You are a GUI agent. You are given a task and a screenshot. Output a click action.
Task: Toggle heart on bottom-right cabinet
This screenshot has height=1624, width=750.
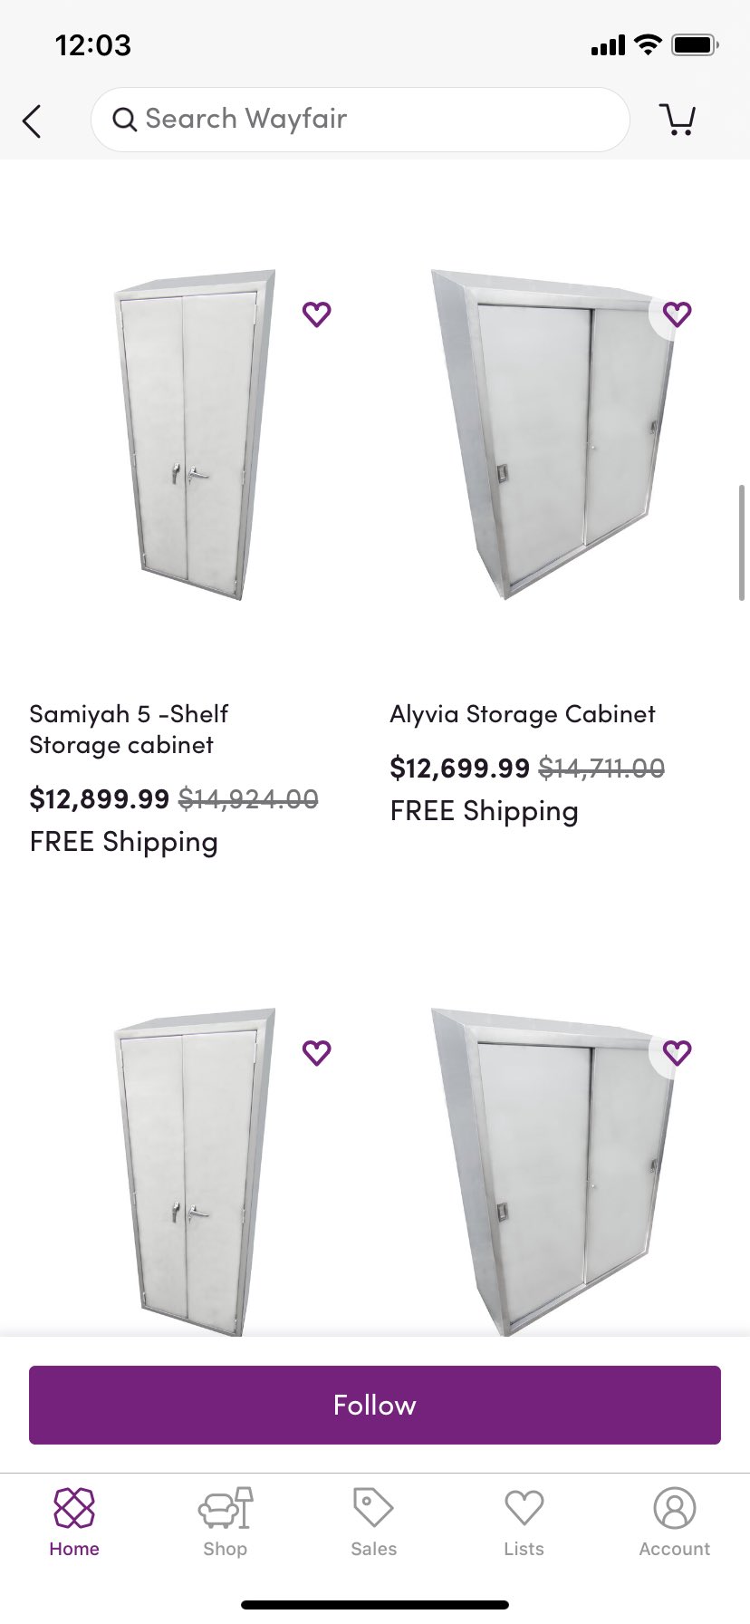677,1052
